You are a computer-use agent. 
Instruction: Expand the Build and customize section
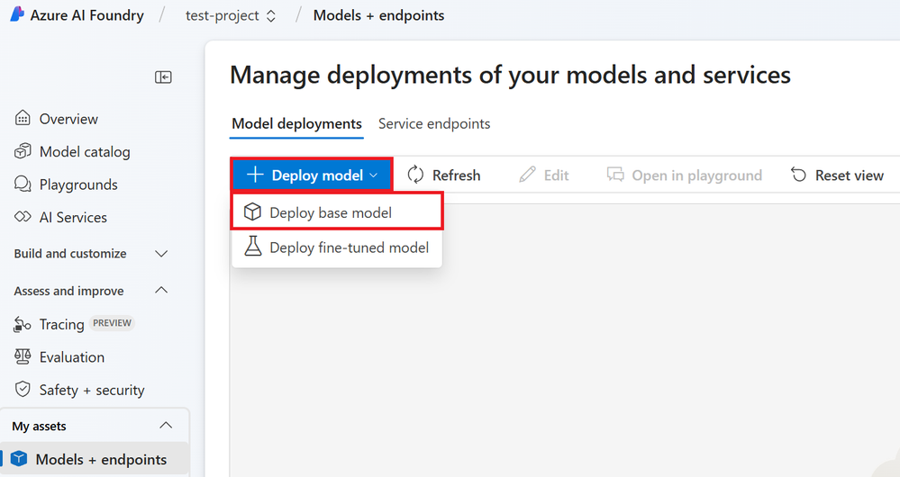pyautogui.click(x=162, y=254)
